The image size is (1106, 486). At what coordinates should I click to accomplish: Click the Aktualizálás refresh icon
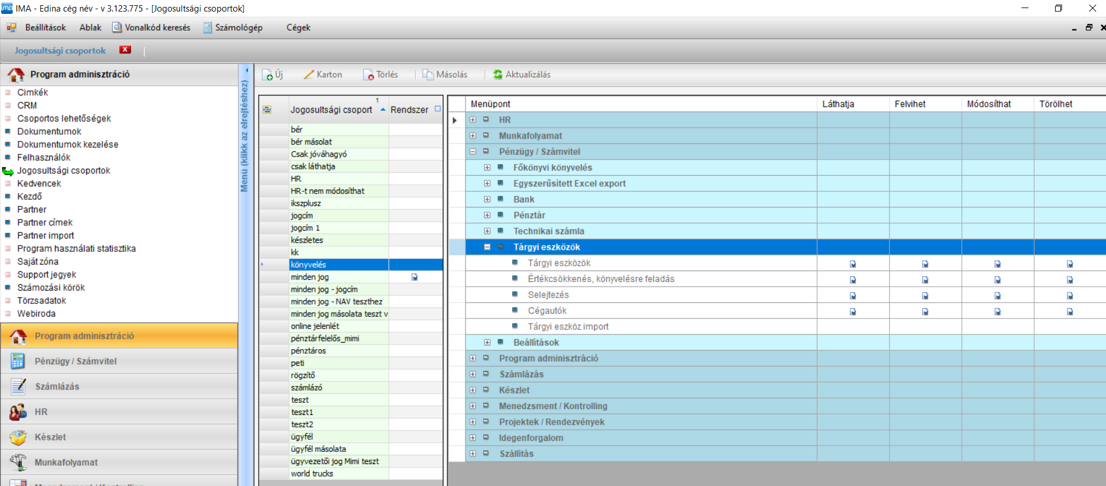(498, 75)
